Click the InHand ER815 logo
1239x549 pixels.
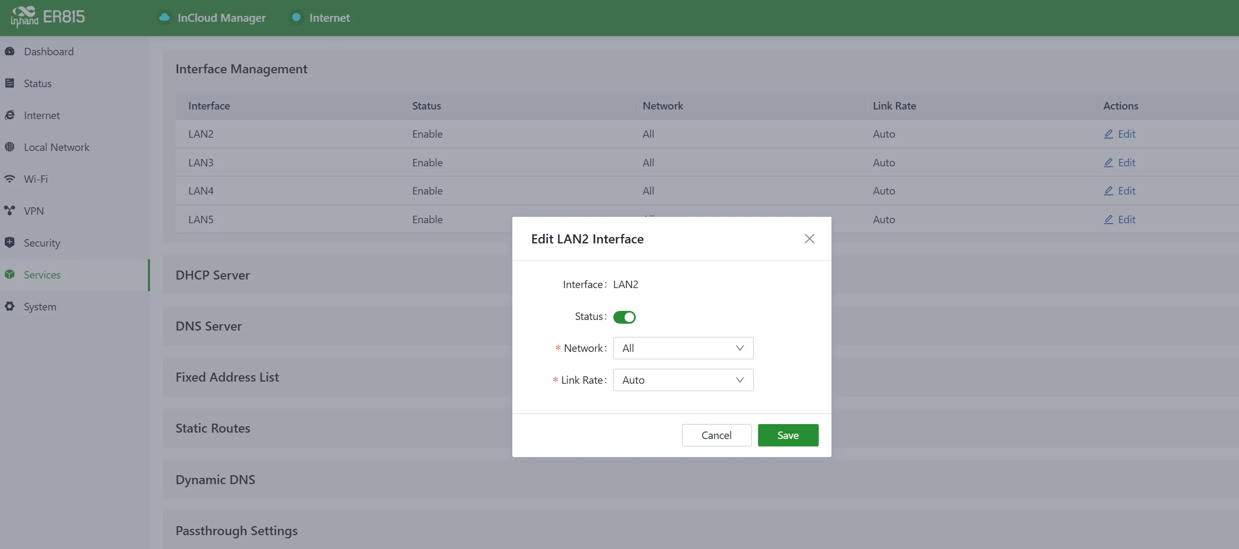tap(48, 17)
